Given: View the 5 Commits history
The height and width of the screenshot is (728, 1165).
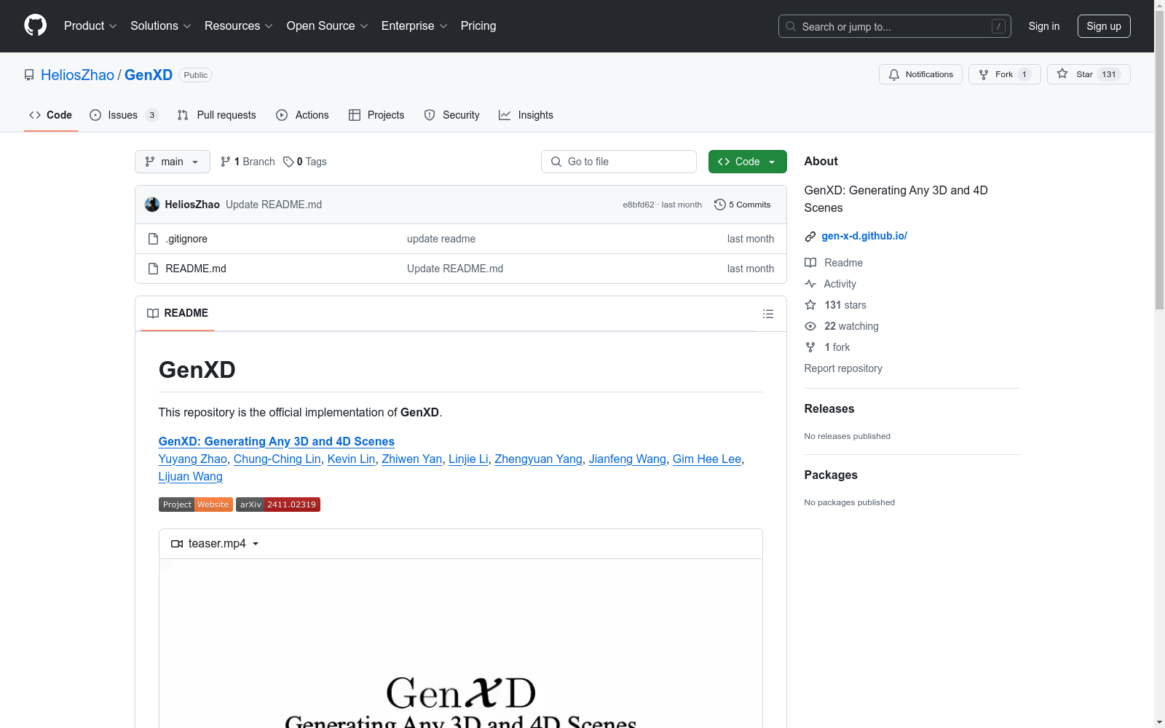Looking at the screenshot, I should coord(742,205).
